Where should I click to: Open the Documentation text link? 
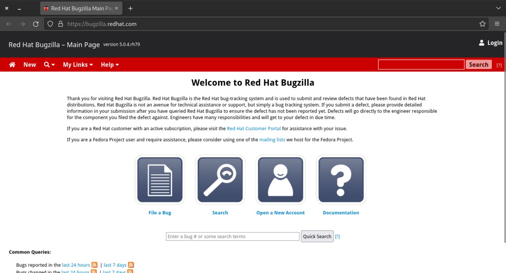coord(341,213)
